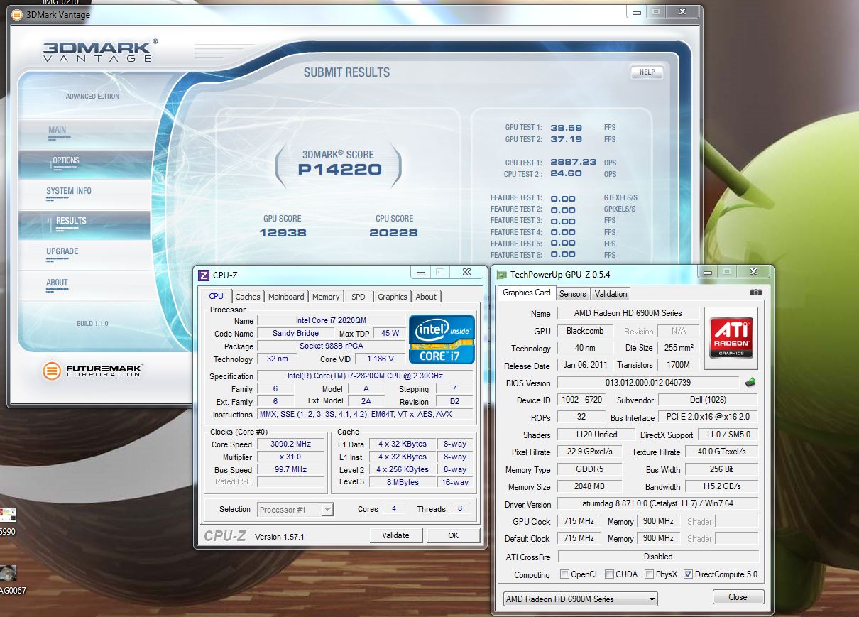
Task: Open the Graphics tab in CPU-Z
Action: (x=393, y=297)
